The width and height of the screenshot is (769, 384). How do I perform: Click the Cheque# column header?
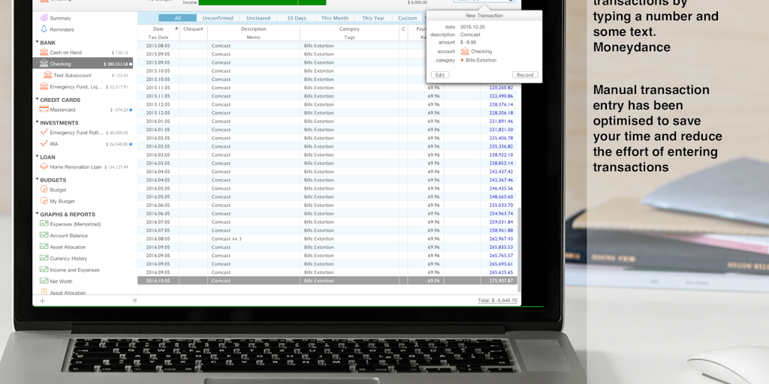click(x=193, y=29)
